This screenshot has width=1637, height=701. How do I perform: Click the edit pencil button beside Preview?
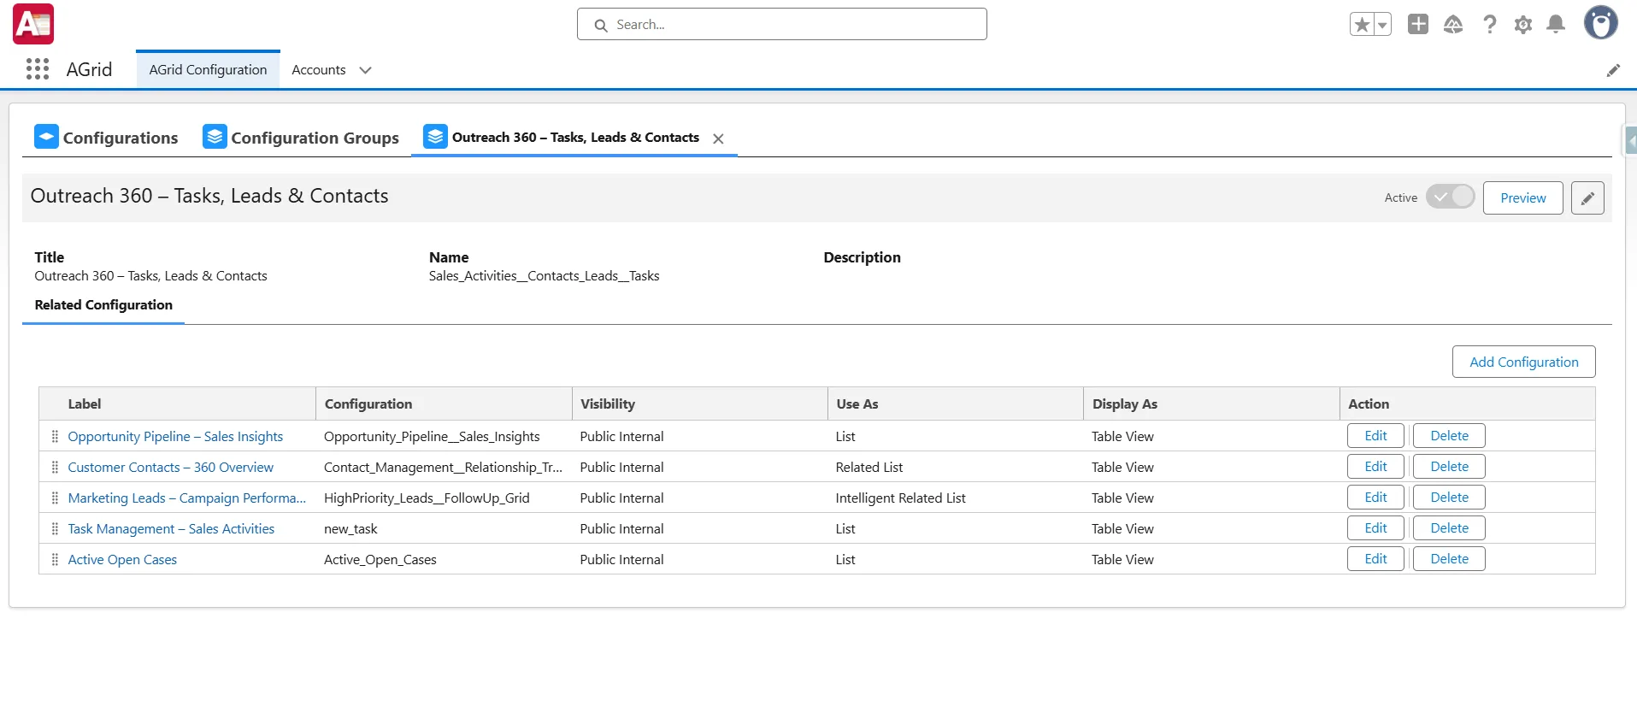[1587, 197]
